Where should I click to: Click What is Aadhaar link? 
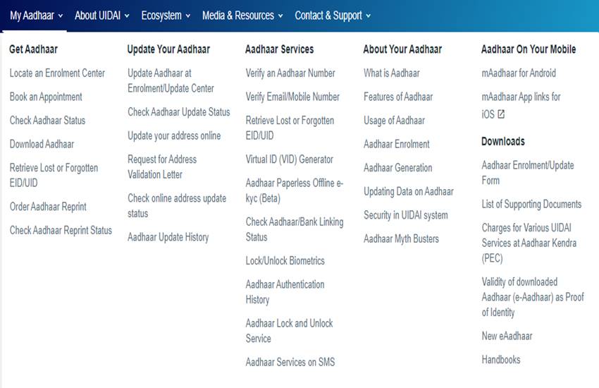coord(391,73)
